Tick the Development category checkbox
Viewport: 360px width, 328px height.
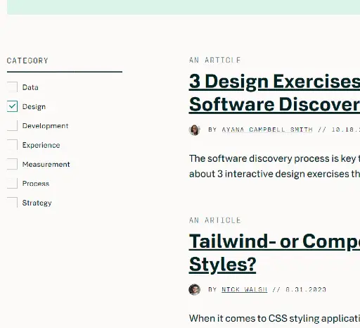[x=12, y=125]
